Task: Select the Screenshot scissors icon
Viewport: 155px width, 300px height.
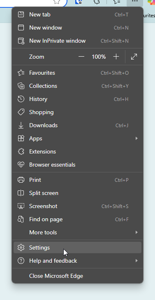Action: click(21, 206)
